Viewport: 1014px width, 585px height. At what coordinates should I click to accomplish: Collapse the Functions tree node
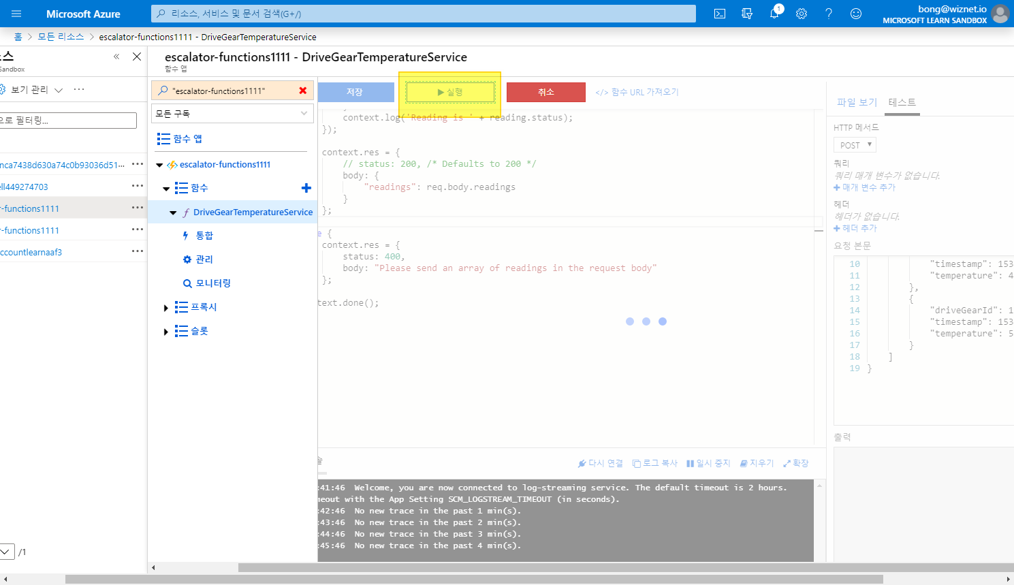[166, 189]
